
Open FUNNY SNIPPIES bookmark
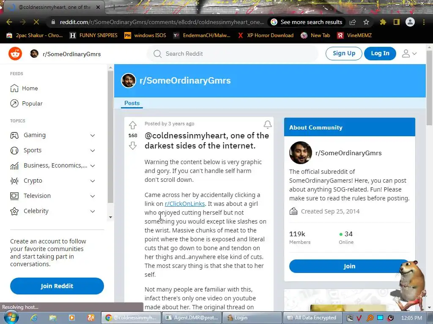tap(94, 35)
